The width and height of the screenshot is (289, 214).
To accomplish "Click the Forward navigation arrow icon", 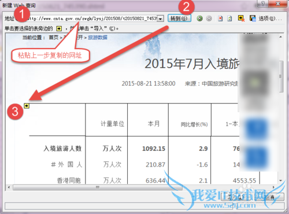I will tap(209, 19).
